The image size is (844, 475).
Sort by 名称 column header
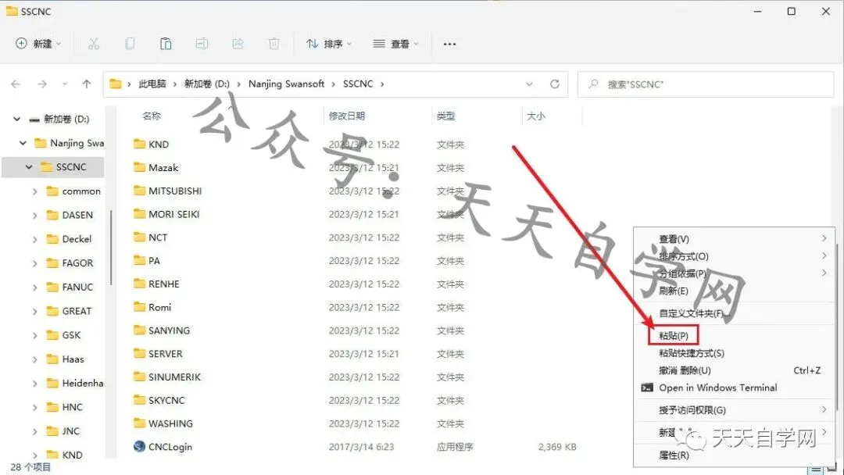(152, 116)
